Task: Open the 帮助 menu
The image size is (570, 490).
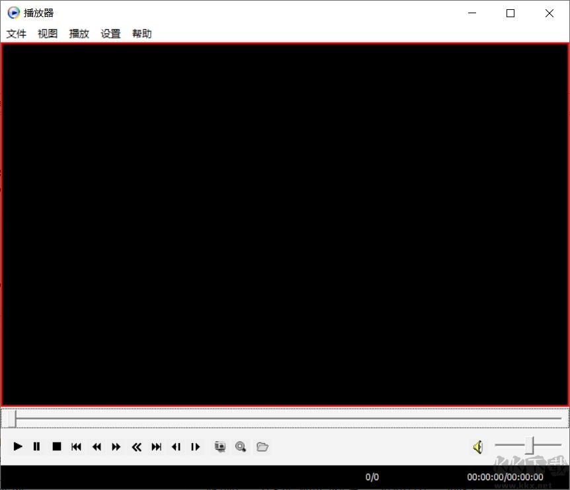Action: point(142,34)
